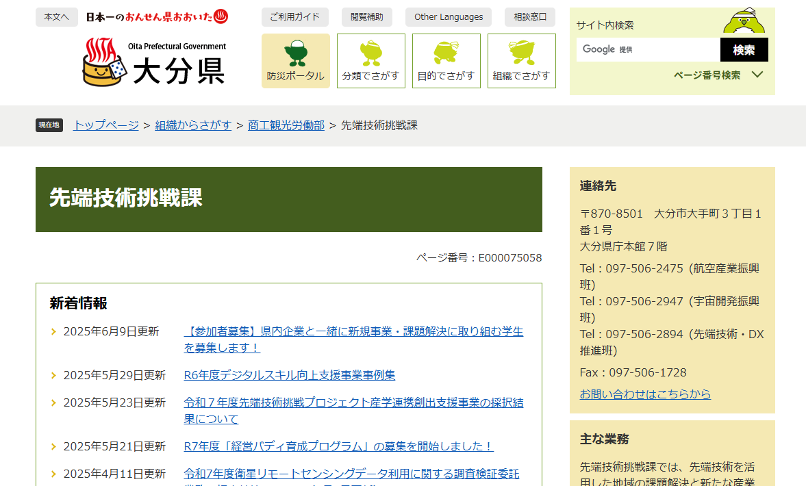
Task: Open R7年度「経営バディ育成プログラム」 news link
Action: point(339,446)
